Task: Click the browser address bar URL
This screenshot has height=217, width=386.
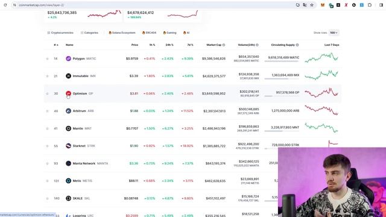Action: pyautogui.click(x=42, y=5)
